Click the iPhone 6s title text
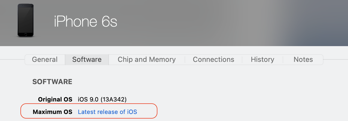 click(86, 22)
